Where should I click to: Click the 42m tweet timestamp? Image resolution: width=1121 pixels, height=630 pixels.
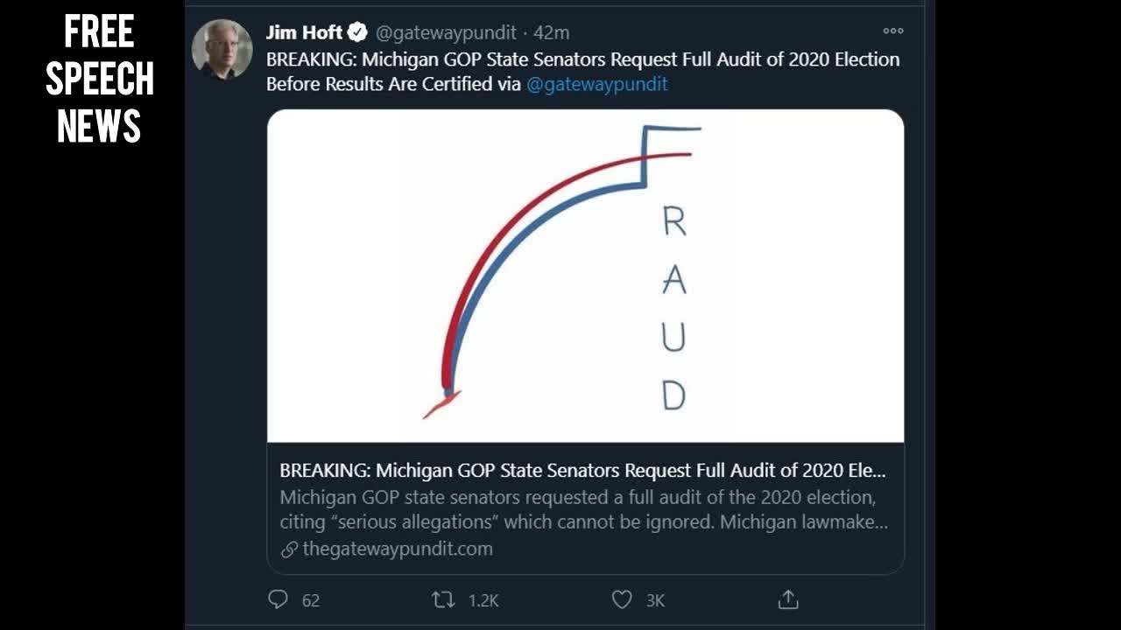click(552, 33)
